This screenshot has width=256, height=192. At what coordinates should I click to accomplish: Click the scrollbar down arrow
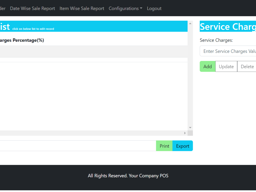tap(190, 127)
